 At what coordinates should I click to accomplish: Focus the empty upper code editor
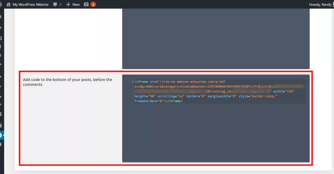point(216,39)
